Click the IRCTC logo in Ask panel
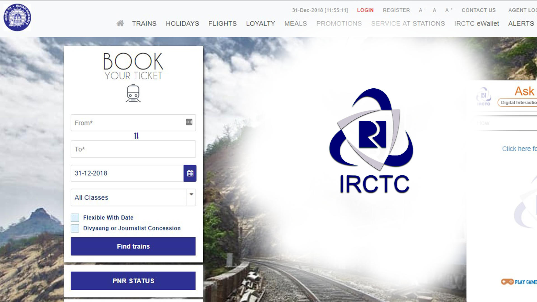 click(x=484, y=96)
